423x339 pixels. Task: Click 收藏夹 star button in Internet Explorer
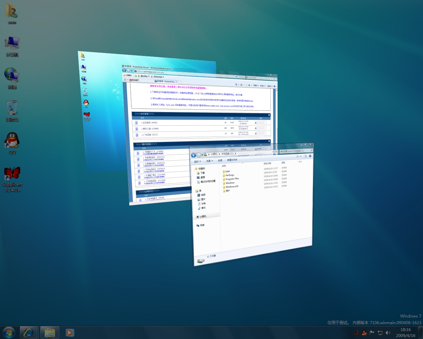[x=128, y=75]
